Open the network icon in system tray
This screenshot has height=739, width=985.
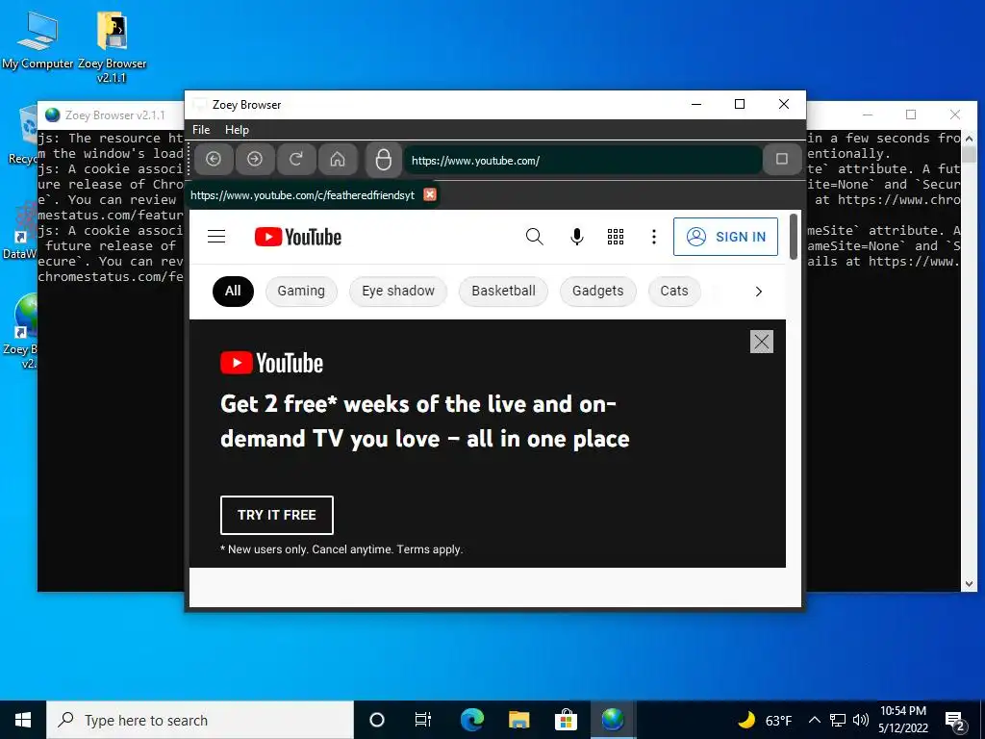click(x=838, y=720)
